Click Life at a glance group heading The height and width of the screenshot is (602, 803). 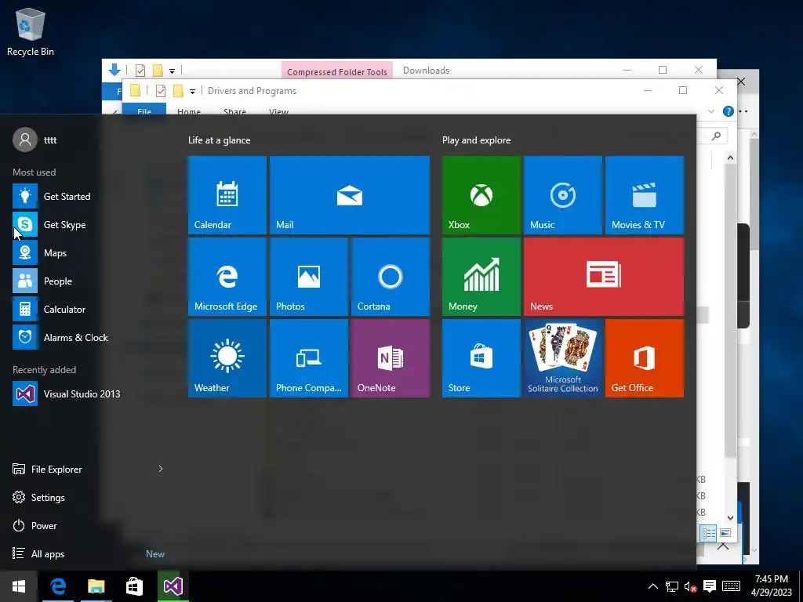220,140
